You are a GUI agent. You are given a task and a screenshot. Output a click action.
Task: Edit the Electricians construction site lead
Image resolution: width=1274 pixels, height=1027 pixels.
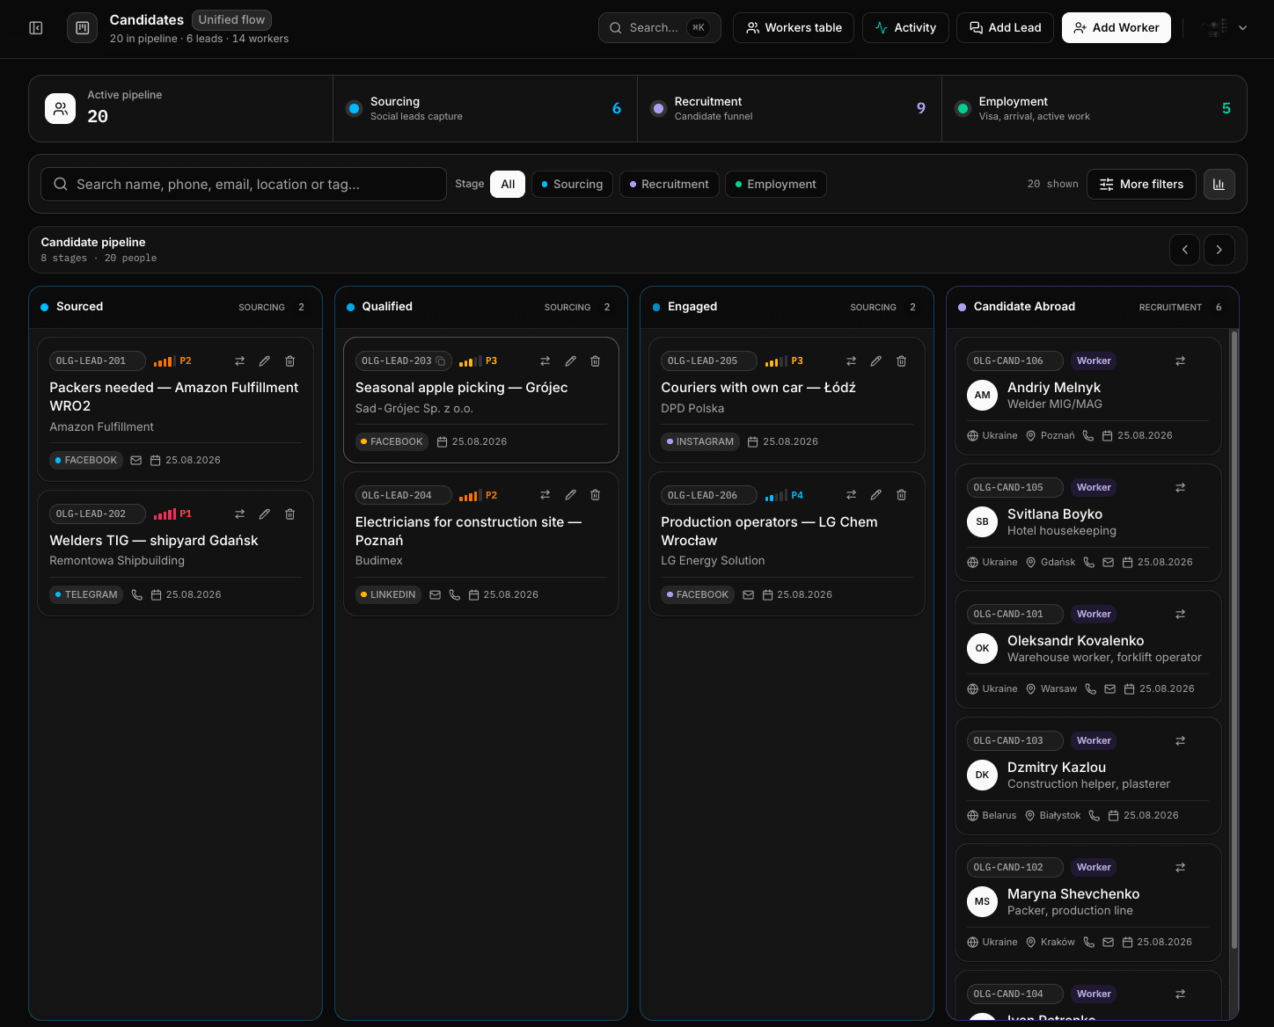tap(571, 495)
